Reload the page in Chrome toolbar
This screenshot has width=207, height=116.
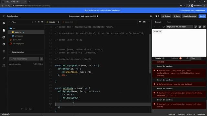coord(9,6)
